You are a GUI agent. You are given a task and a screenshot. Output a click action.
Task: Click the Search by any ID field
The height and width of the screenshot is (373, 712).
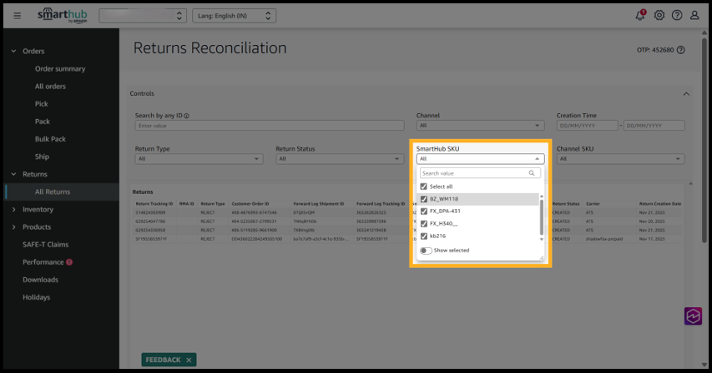pos(270,126)
